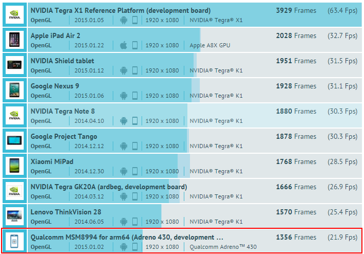Open NVIDIA Tegra GK20A ardbeg device name
Screen dimensions: 364x254
point(109,187)
